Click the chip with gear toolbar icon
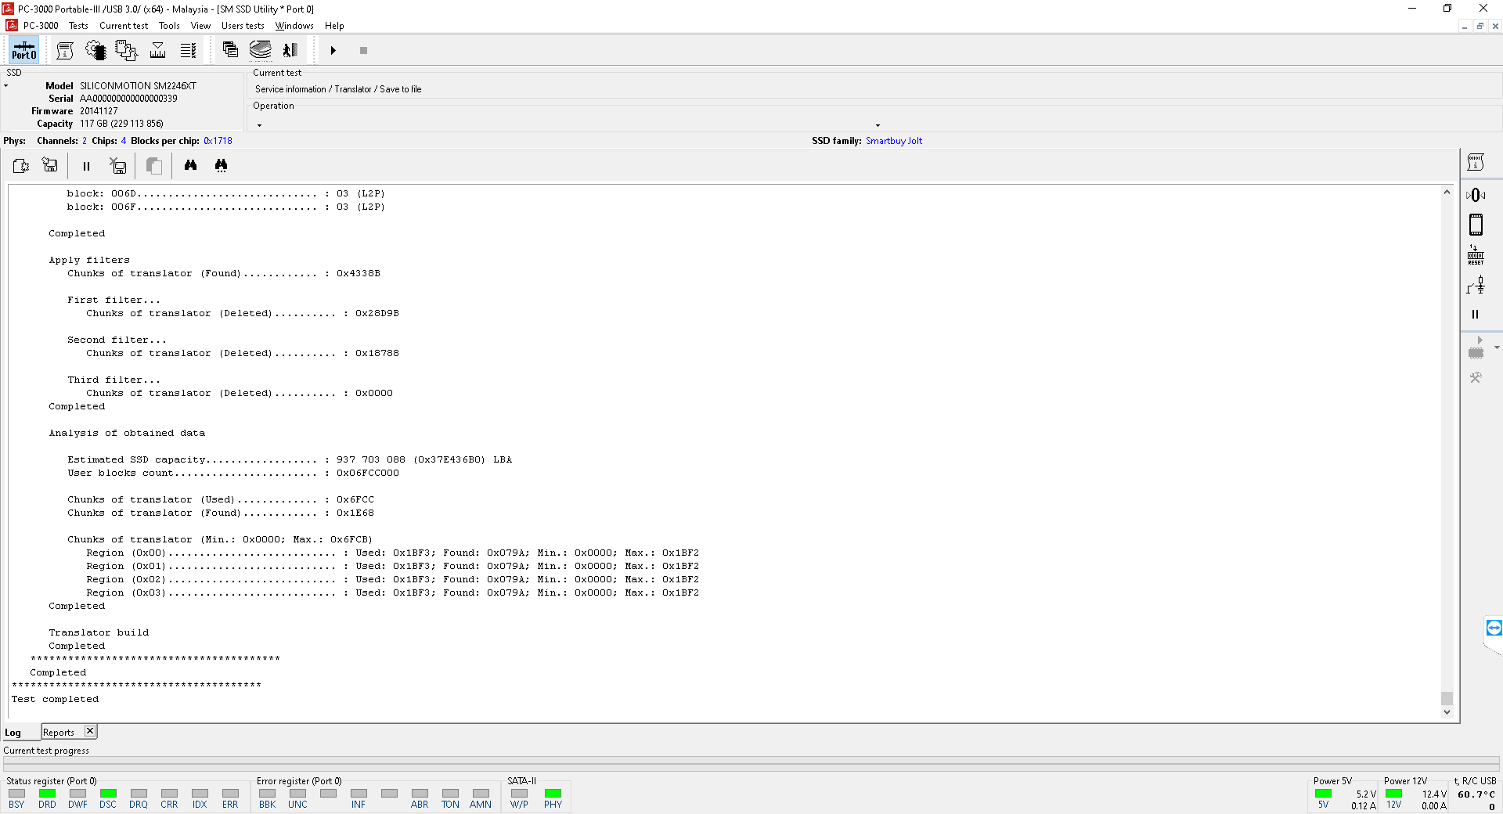1503x814 pixels. [x=96, y=51]
